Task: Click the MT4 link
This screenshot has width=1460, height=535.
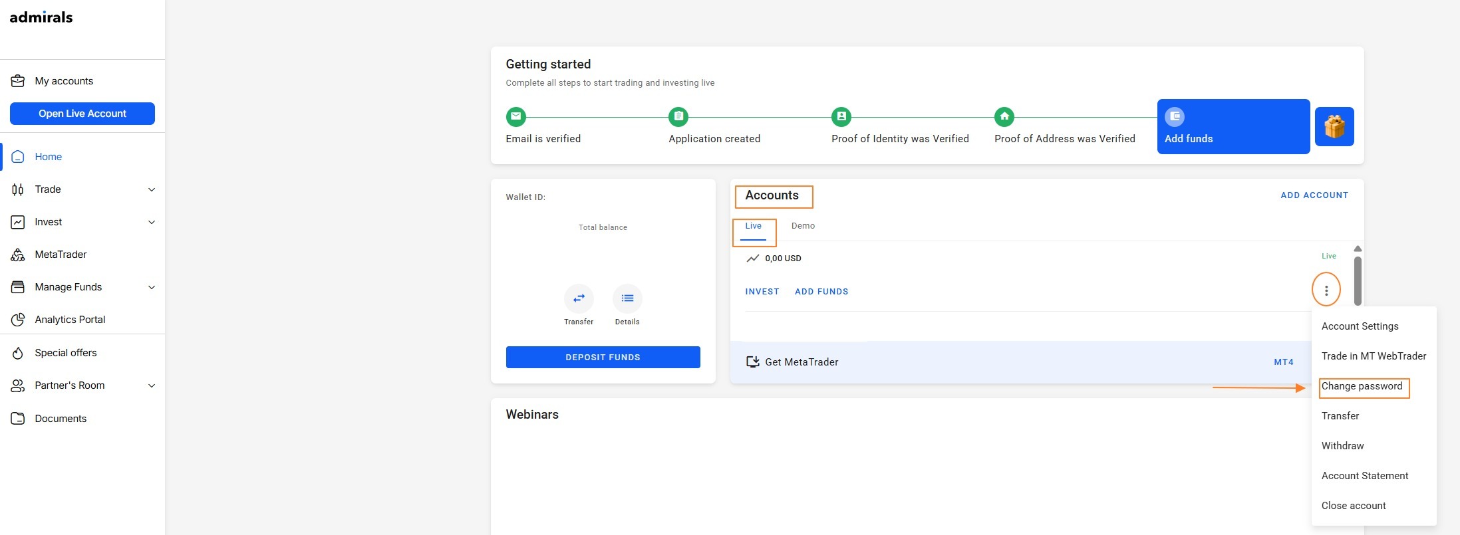Action: pos(1284,362)
